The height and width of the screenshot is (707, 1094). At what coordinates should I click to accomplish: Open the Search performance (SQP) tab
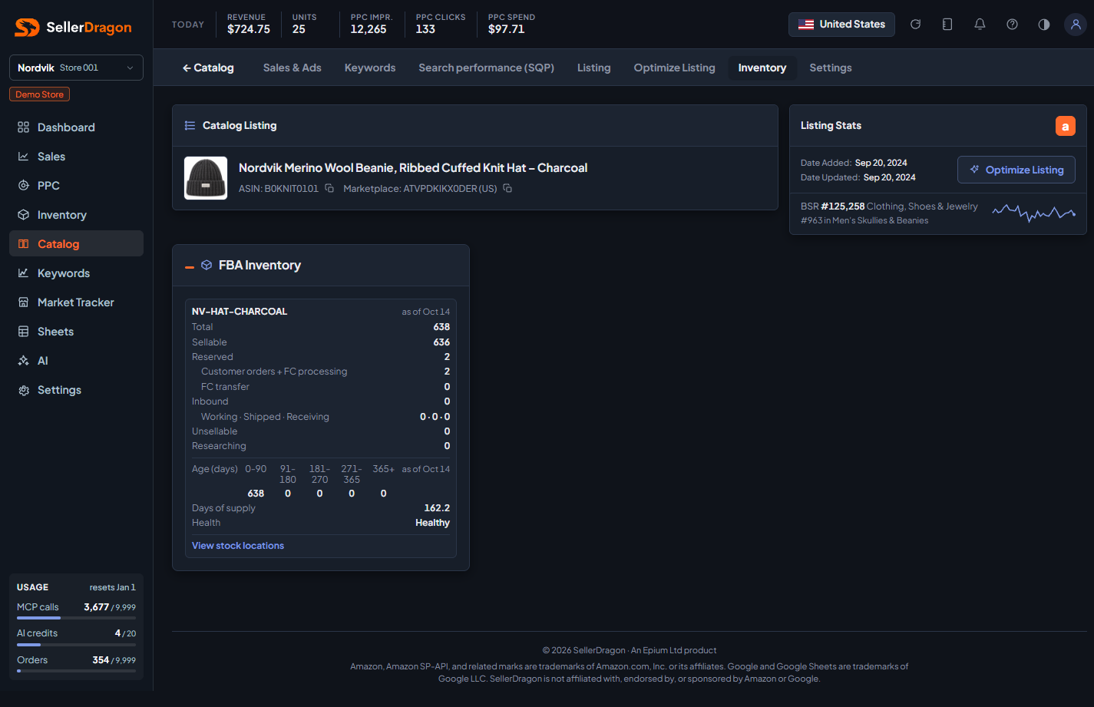click(x=487, y=68)
